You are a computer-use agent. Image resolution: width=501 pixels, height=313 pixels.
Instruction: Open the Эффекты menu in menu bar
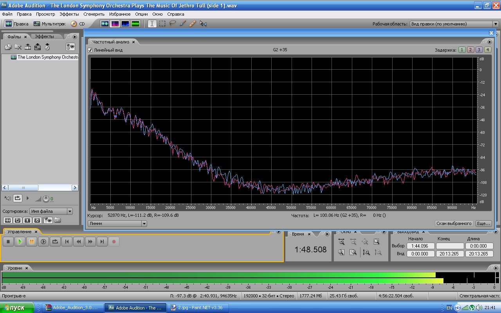pos(69,14)
